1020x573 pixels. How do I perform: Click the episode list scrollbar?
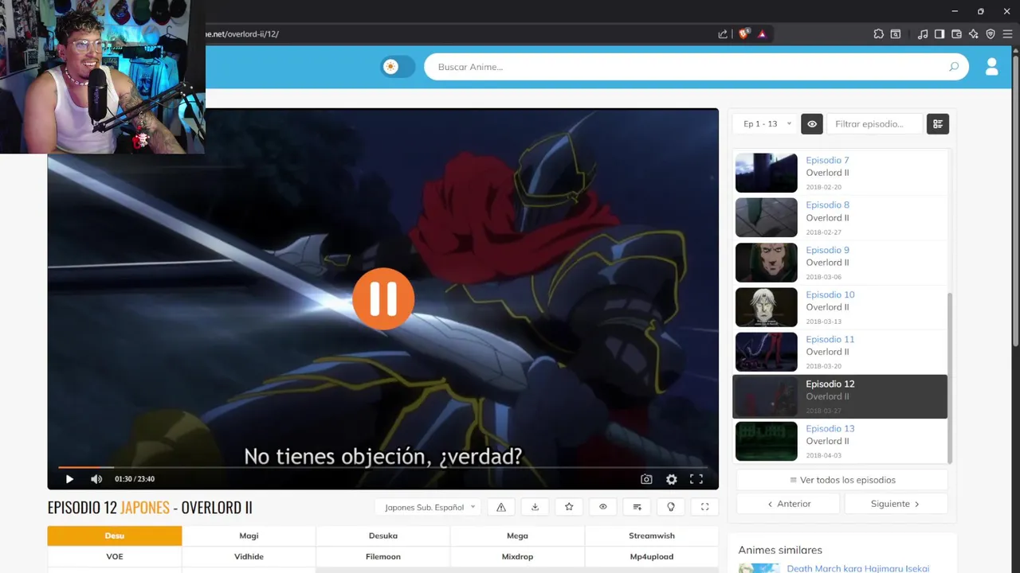(949, 377)
